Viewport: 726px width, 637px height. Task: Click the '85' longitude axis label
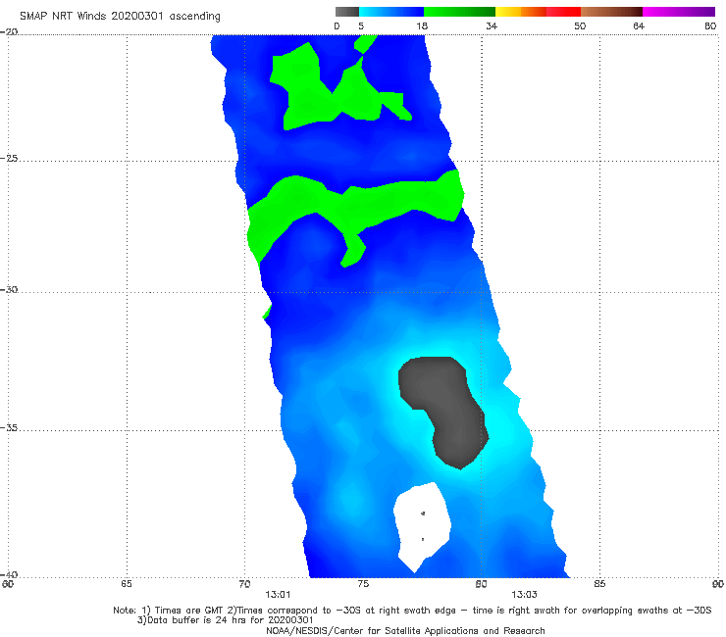pyautogui.click(x=599, y=584)
